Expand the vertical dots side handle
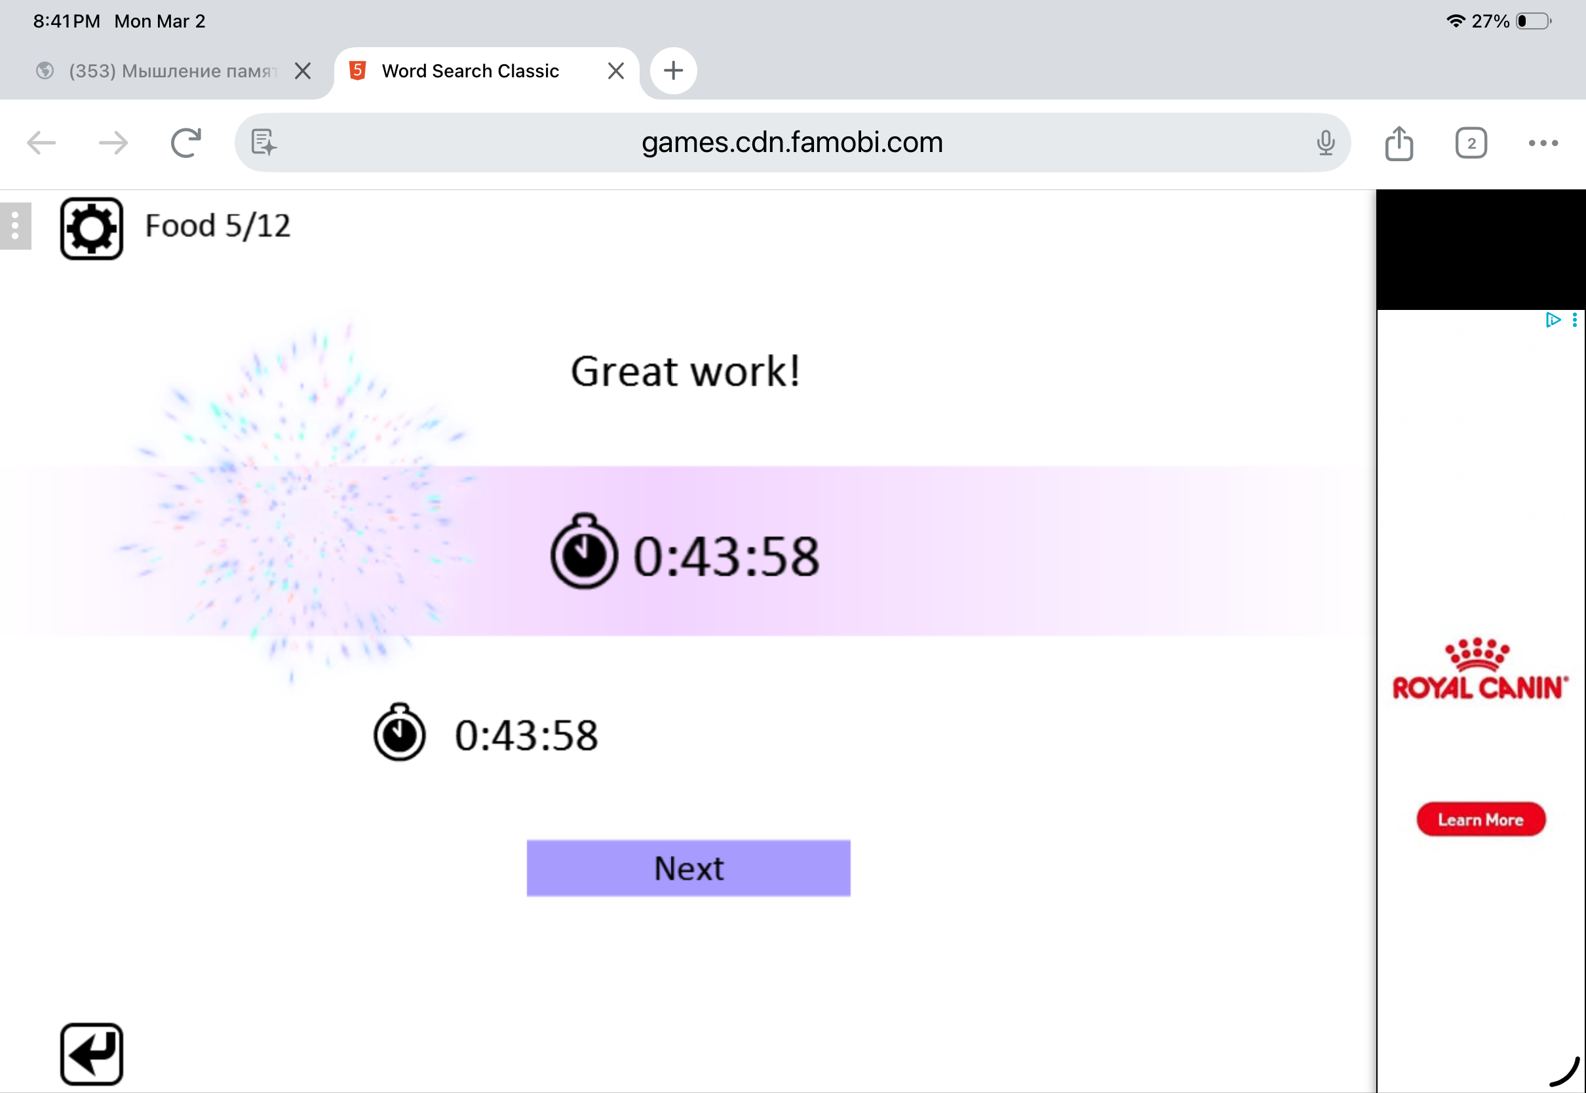Image resolution: width=1586 pixels, height=1093 pixels. point(15,226)
